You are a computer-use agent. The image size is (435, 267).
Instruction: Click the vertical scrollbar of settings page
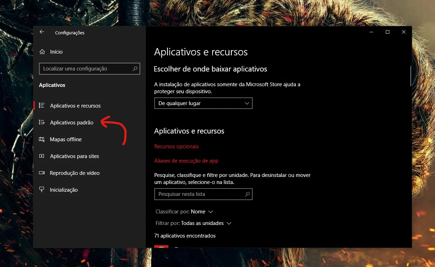410,76
